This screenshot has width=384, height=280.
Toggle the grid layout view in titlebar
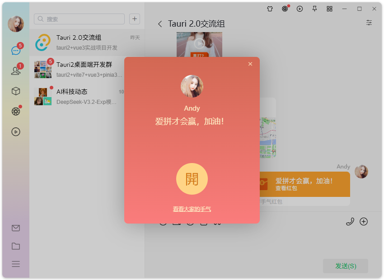coord(329,9)
